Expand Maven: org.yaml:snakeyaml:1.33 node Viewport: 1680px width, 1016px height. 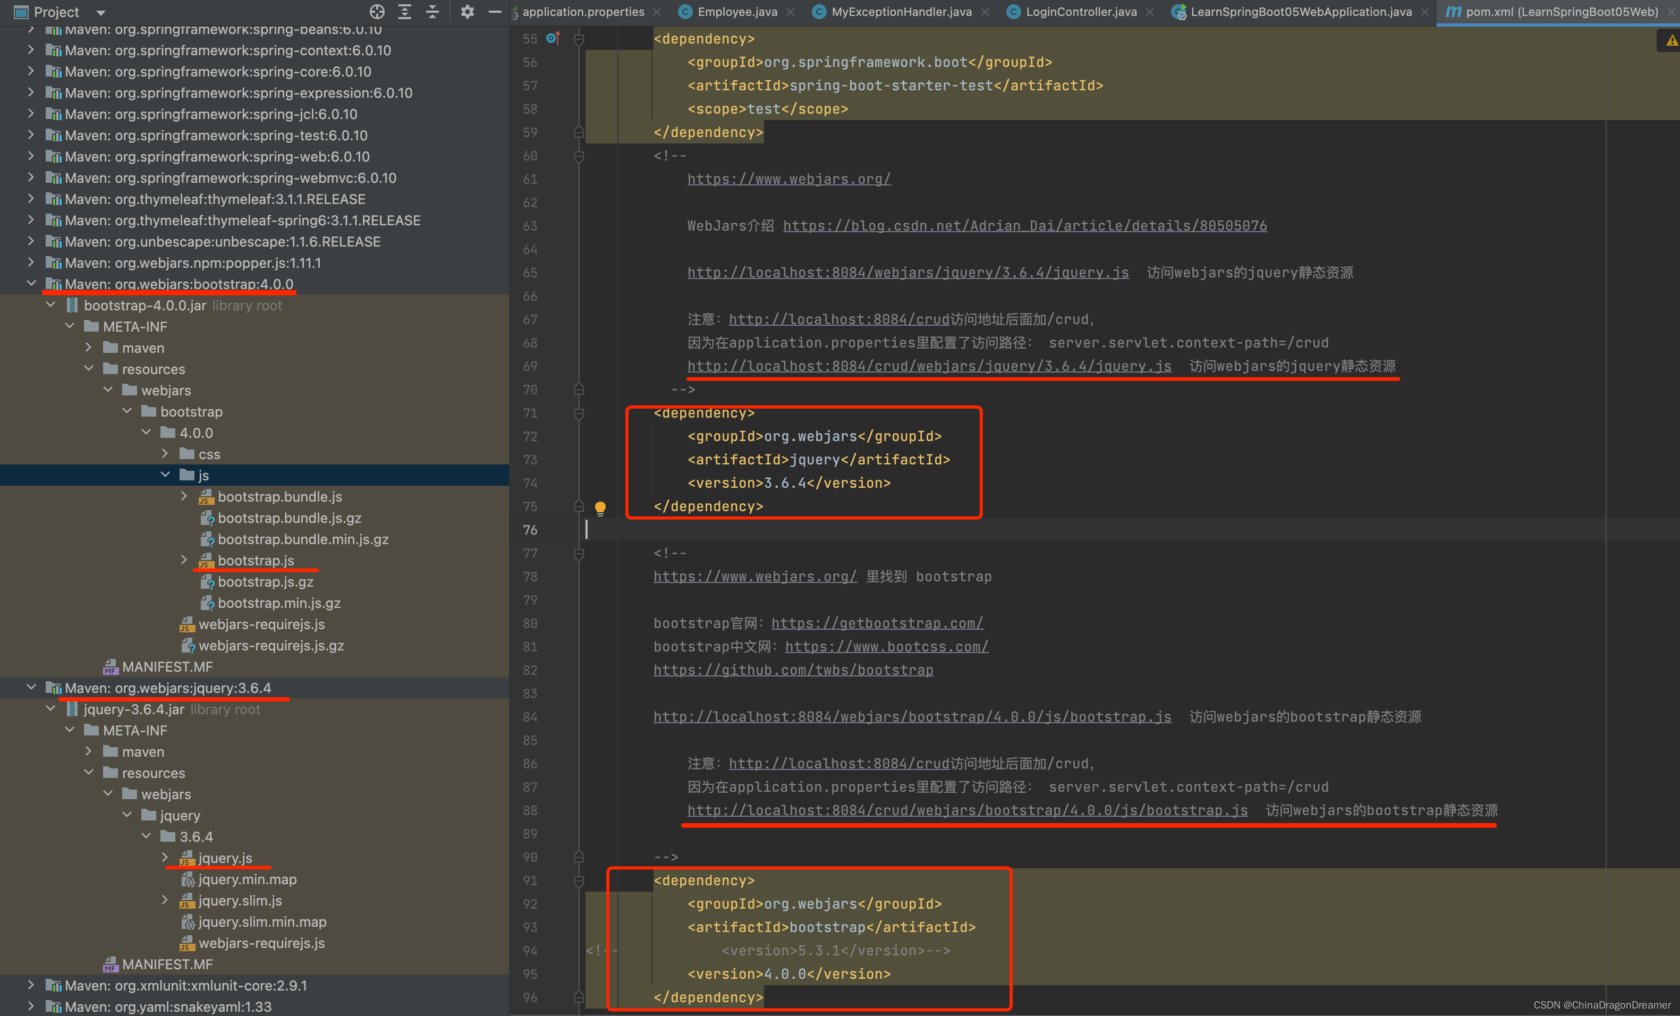31,1006
